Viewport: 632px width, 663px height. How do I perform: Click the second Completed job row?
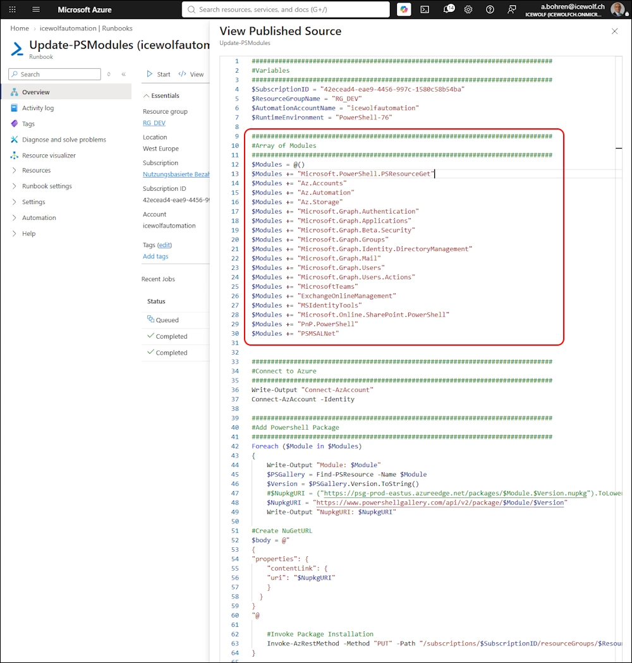(176, 353)
